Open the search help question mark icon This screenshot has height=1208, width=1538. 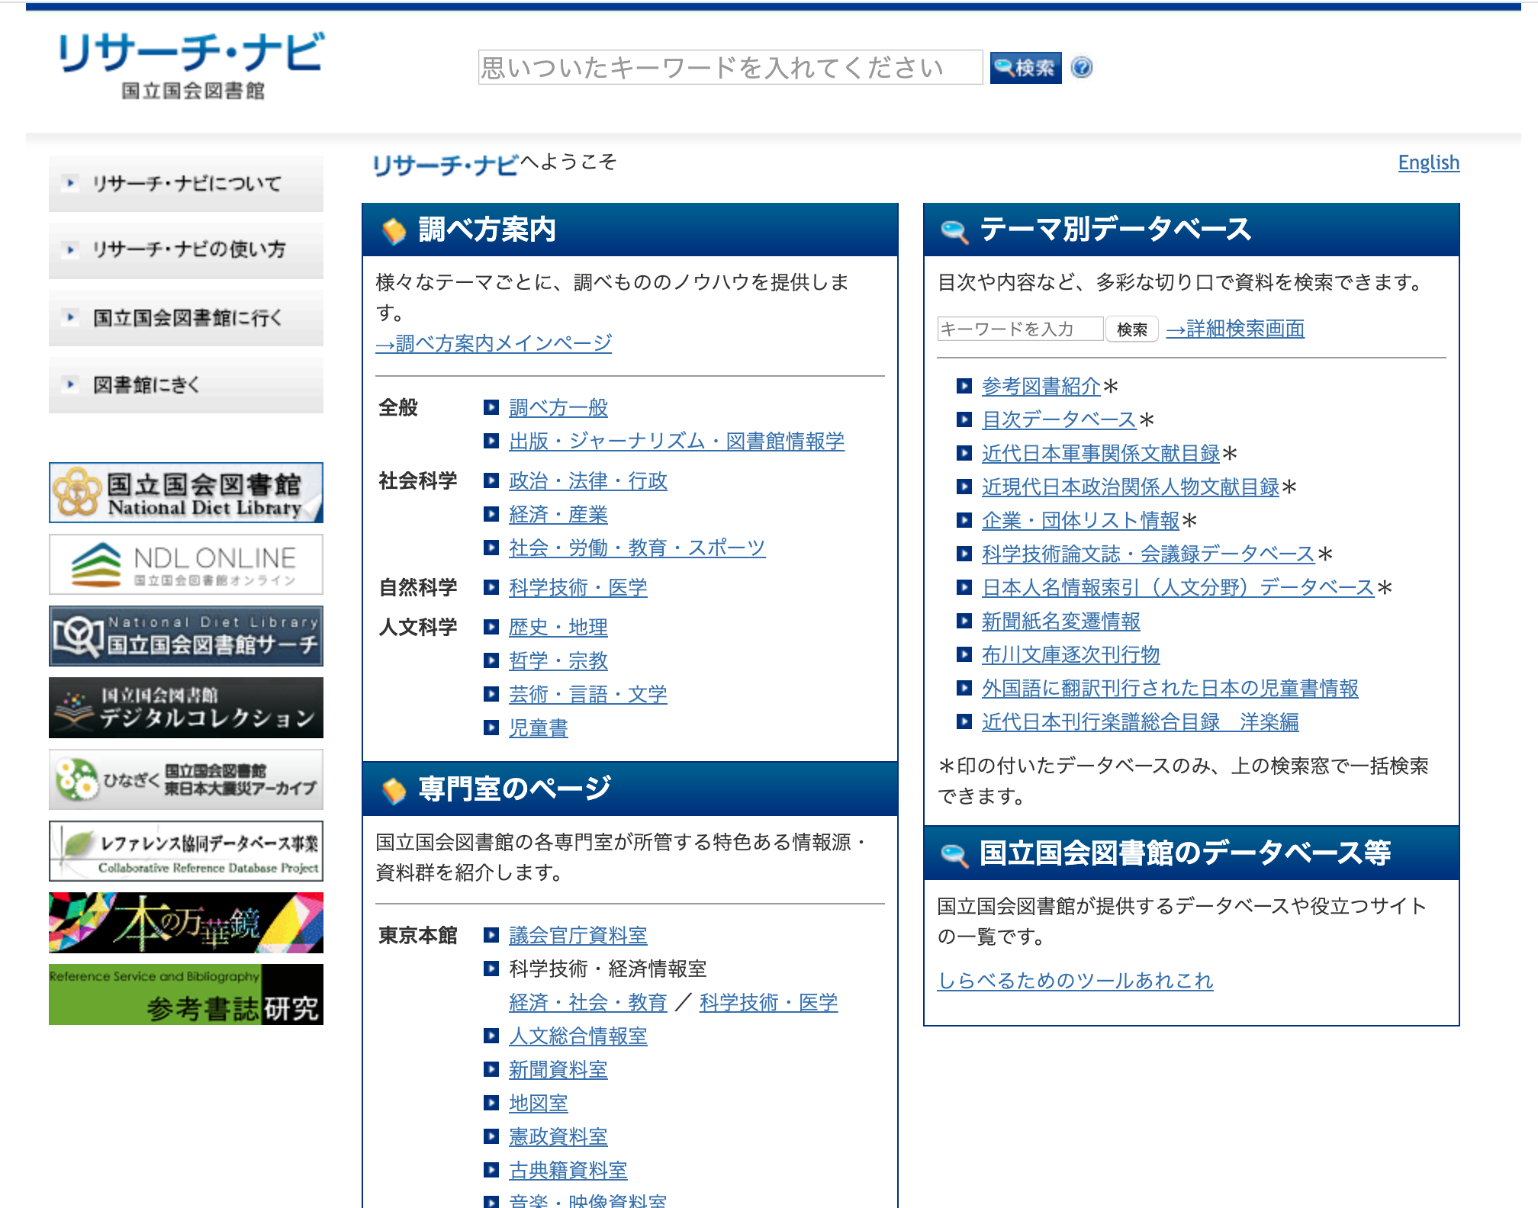click(x=1082, y=68)
